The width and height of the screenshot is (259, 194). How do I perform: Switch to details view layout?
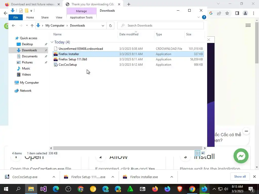pyautogui.click(x=198, y=153)
